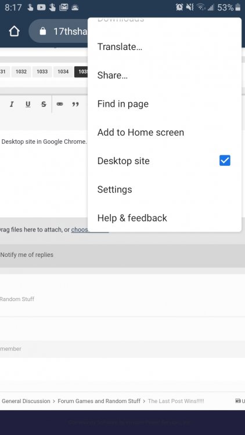Click The Last Post Wins!!!!! breadcrumb
The height and width of the screenshot is (435, 245).
[176, 401]
